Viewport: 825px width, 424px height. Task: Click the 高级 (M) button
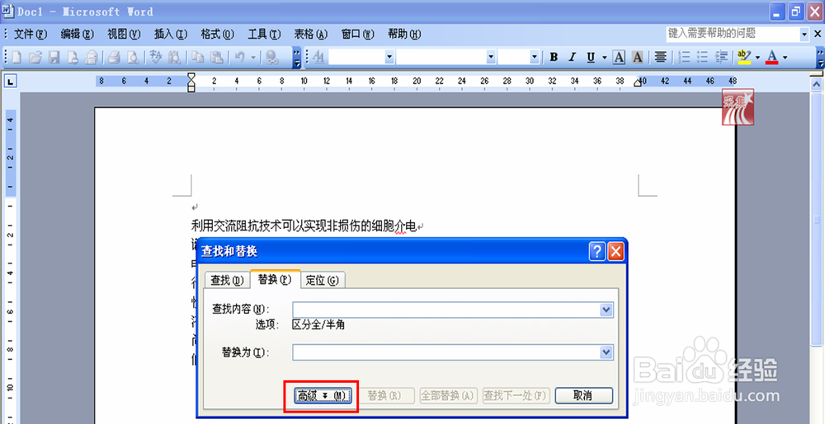click(x=322, y=396)
